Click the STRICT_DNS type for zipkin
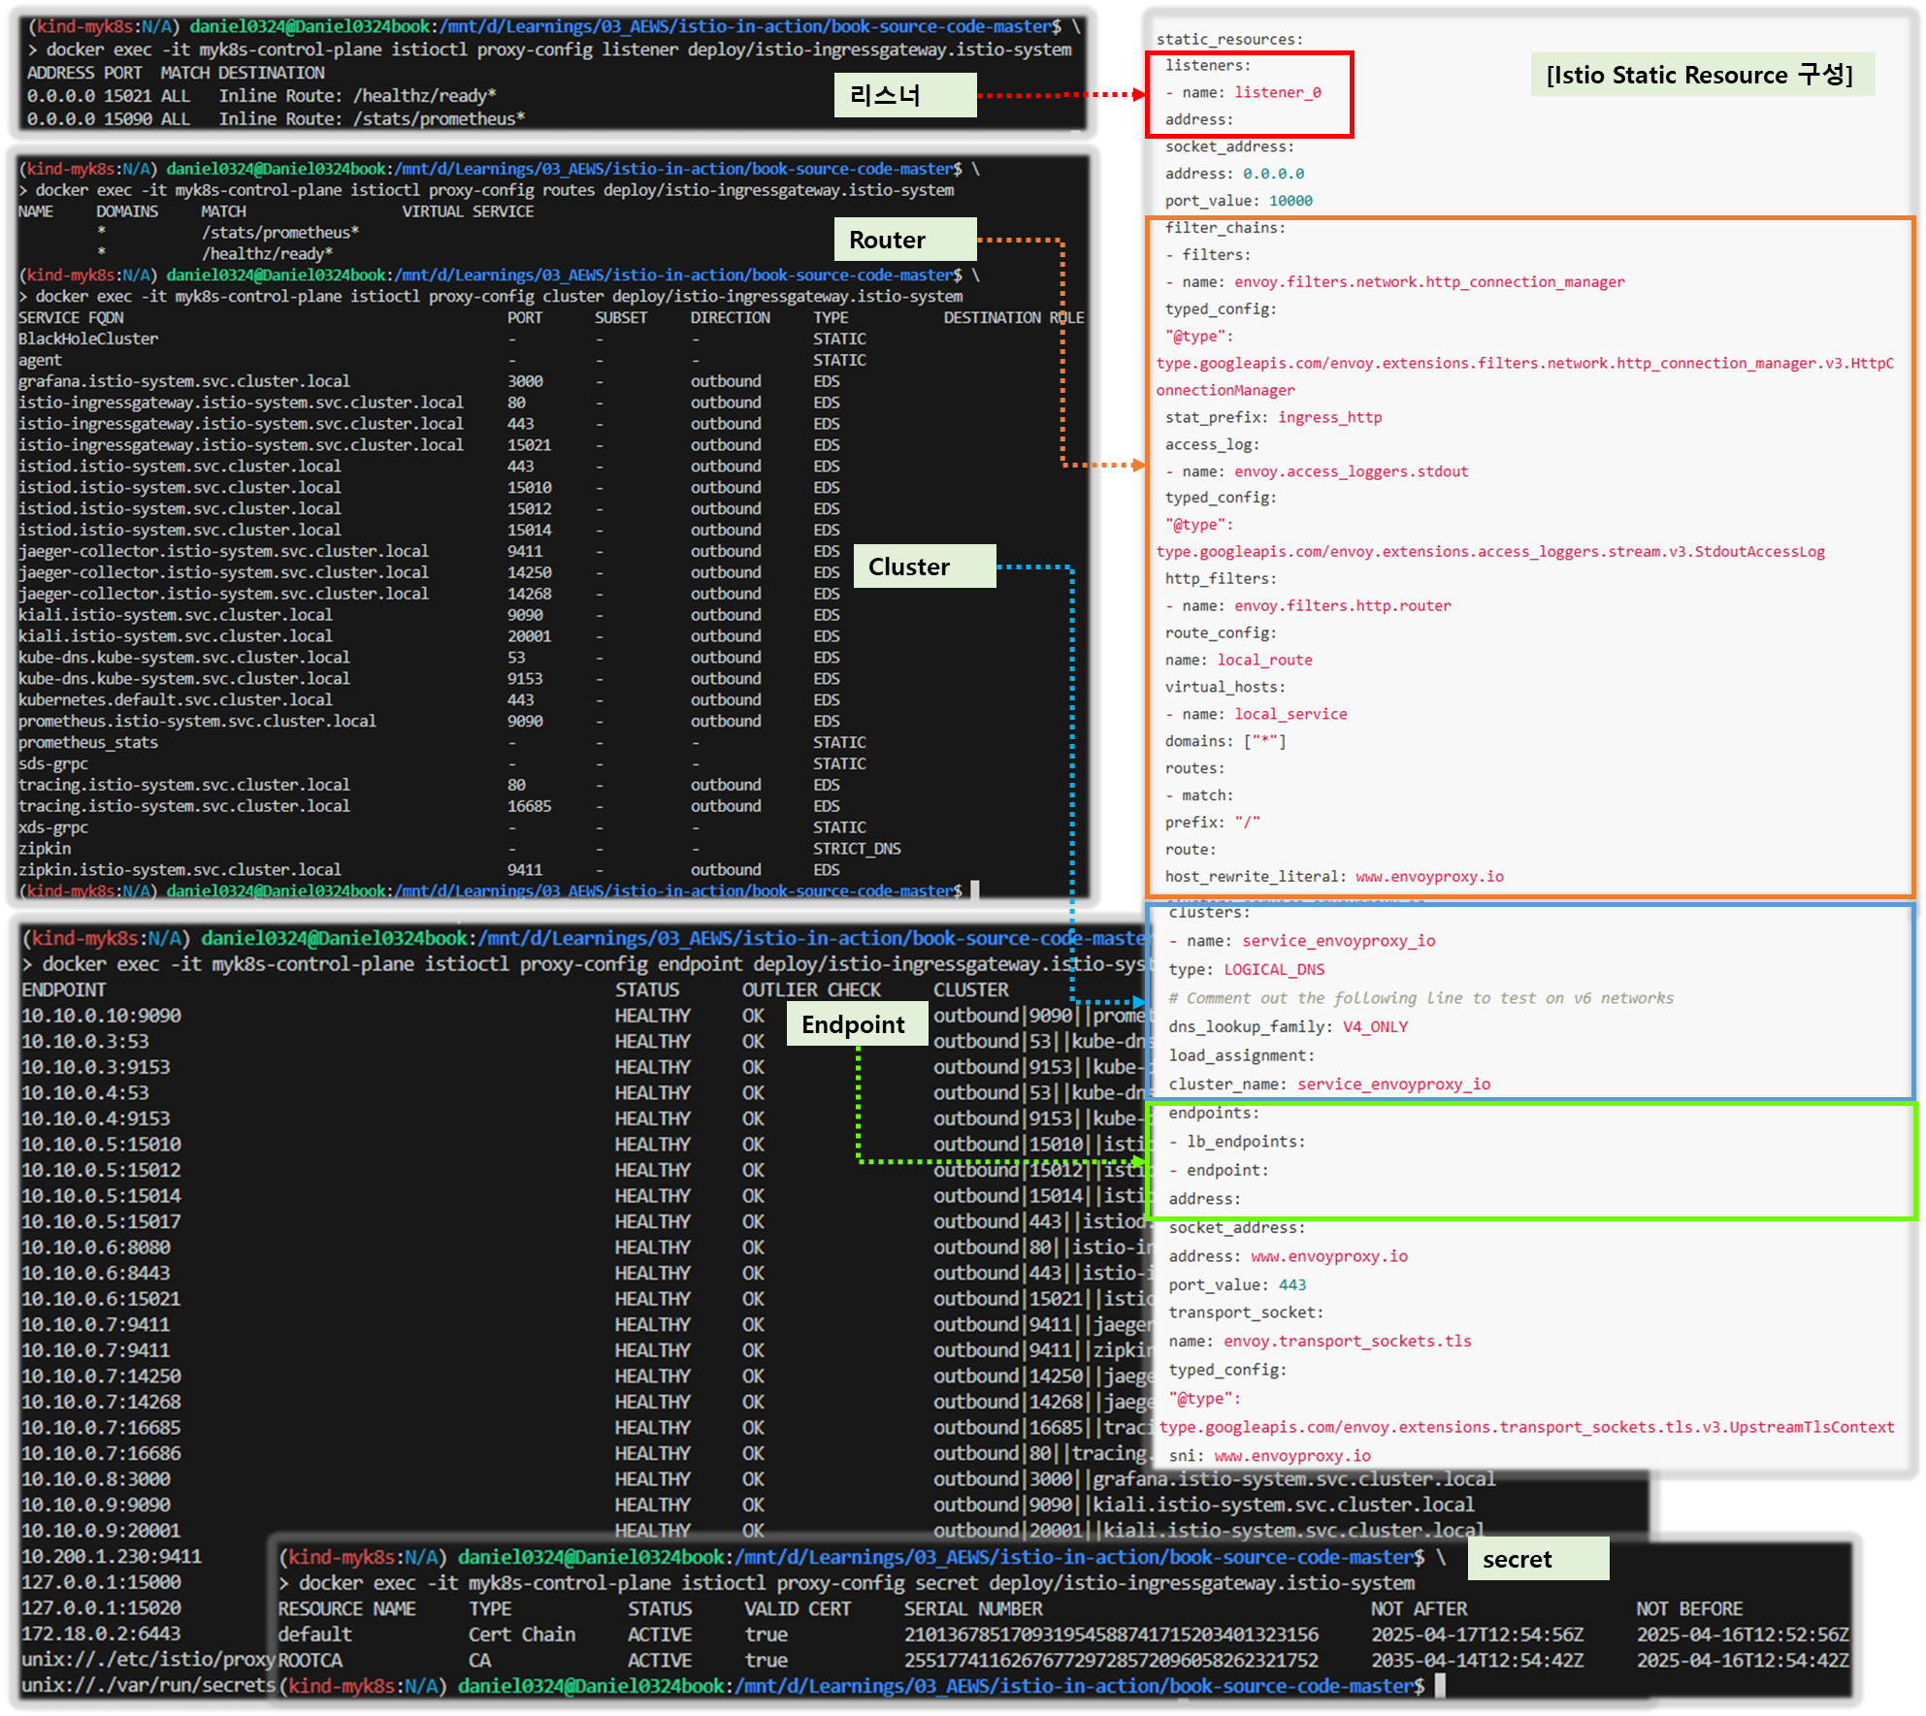 pyautogui.click(x=857, y=848)
